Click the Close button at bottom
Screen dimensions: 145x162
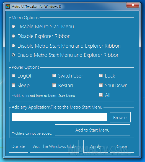coord(122,146)
